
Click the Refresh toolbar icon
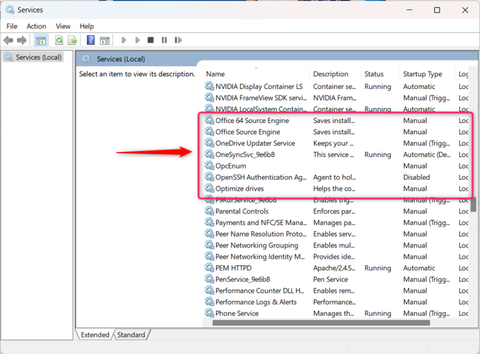59,40
